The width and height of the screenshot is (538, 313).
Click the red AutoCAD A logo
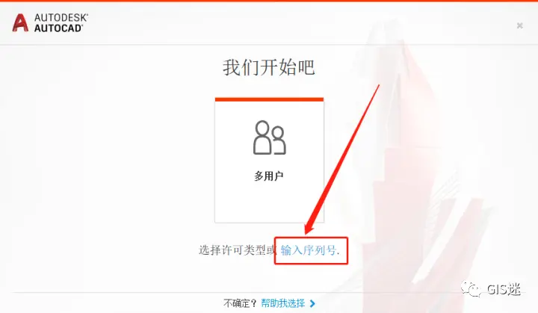(x=20, y=23)
